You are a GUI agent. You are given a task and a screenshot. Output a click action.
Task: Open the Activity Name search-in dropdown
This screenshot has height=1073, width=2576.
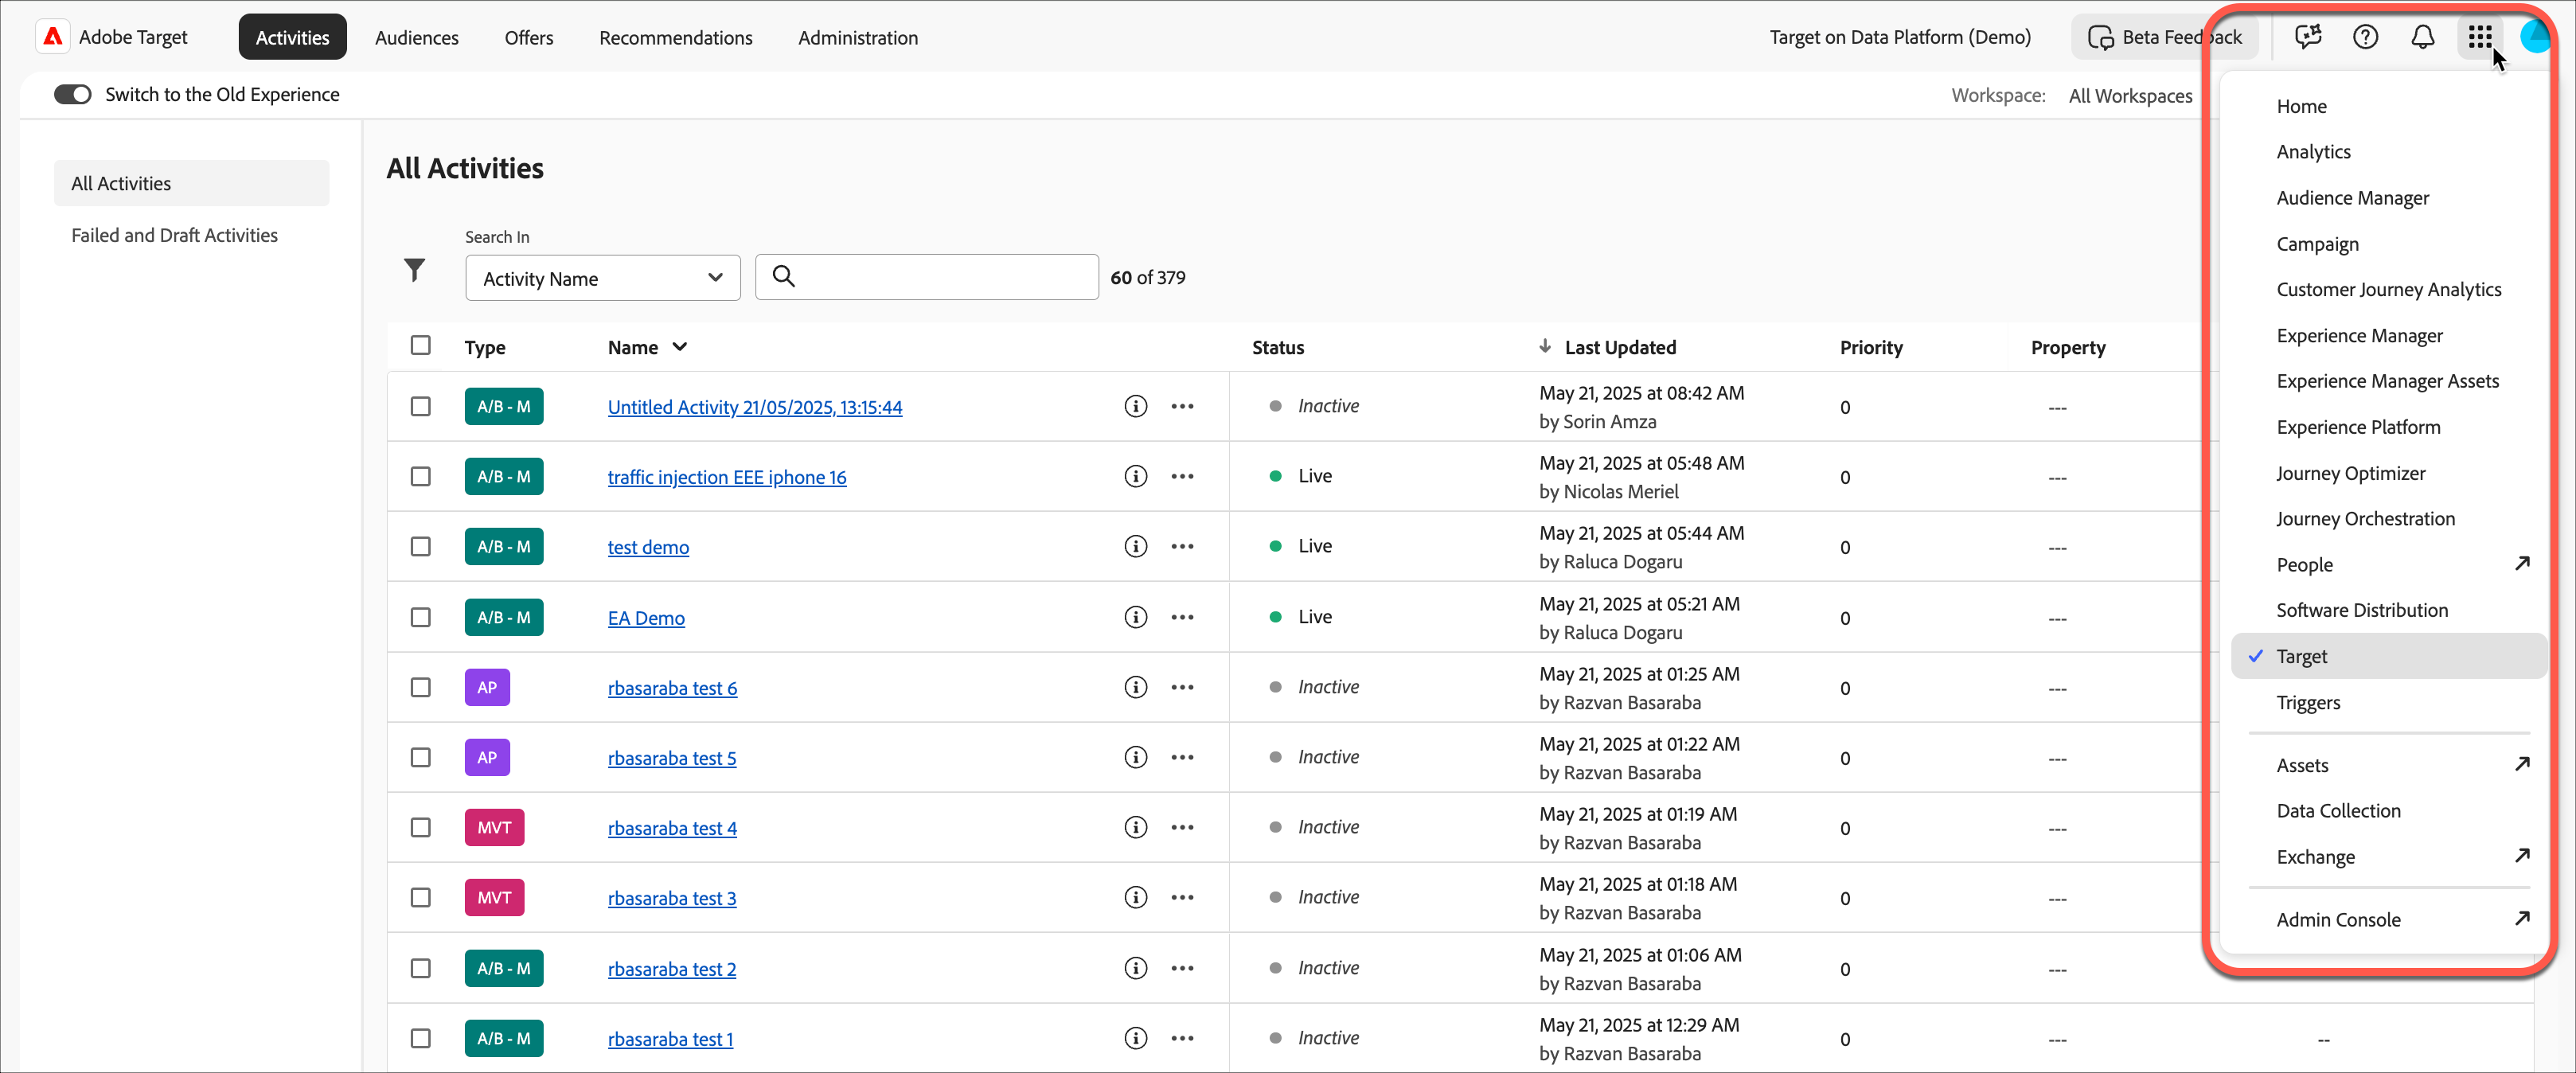(602, 278)
